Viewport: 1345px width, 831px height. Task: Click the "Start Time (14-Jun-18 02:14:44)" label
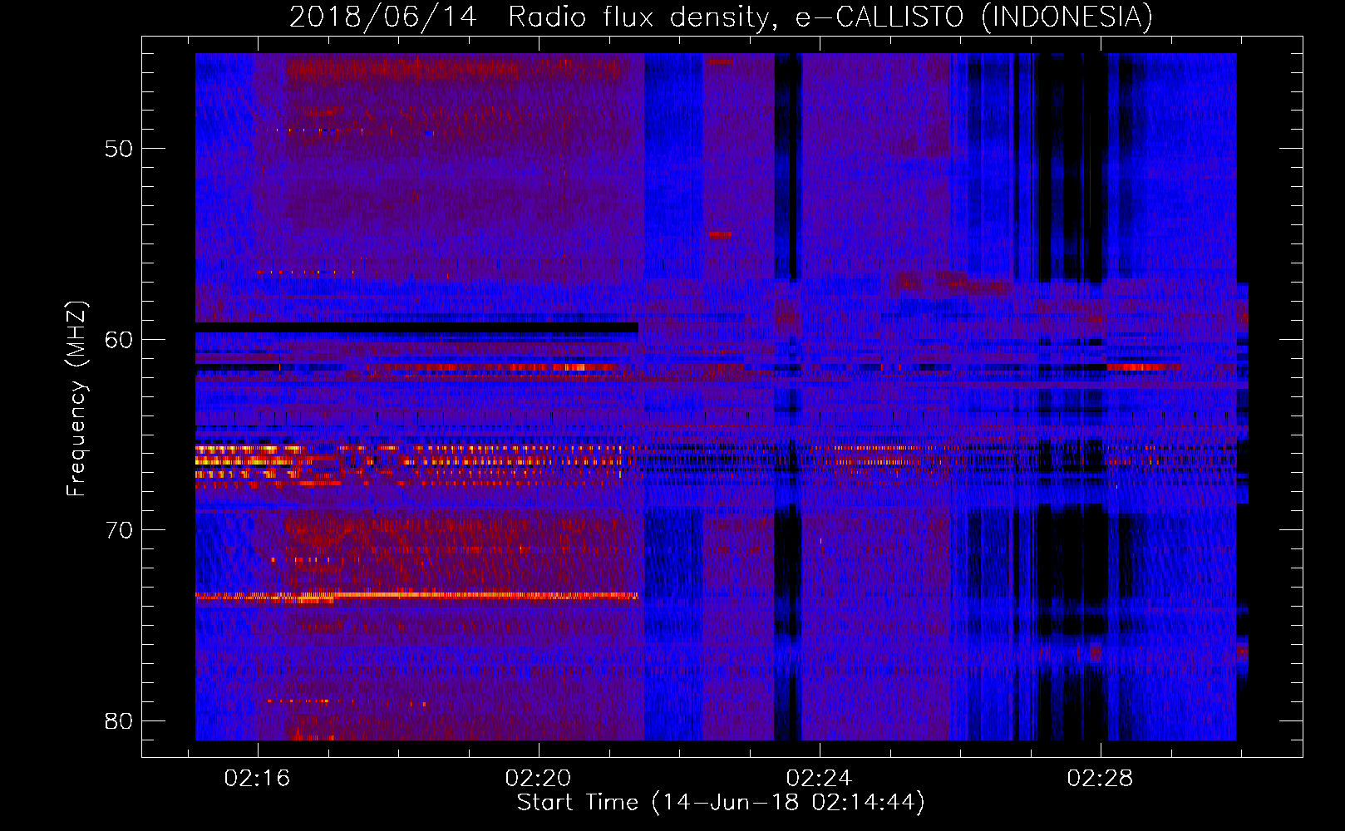[x=721, y=803]
